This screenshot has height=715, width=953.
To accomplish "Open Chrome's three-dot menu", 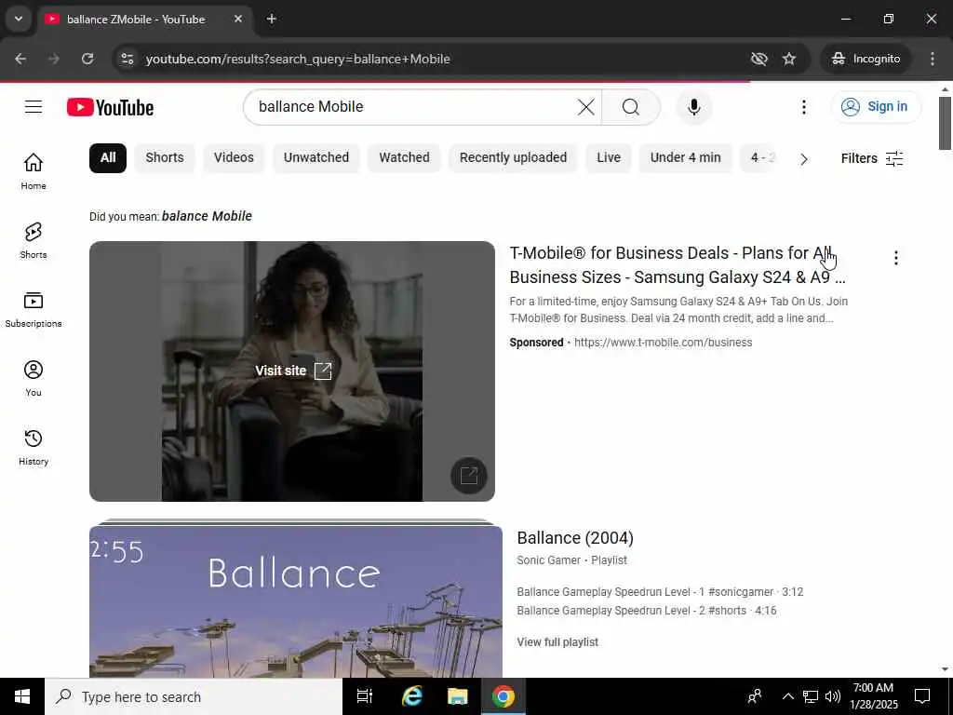I will (932, 59).
